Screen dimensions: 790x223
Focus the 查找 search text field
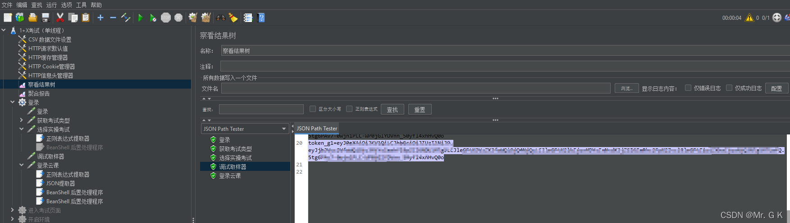pyautogui.click(x=261, y=109)
